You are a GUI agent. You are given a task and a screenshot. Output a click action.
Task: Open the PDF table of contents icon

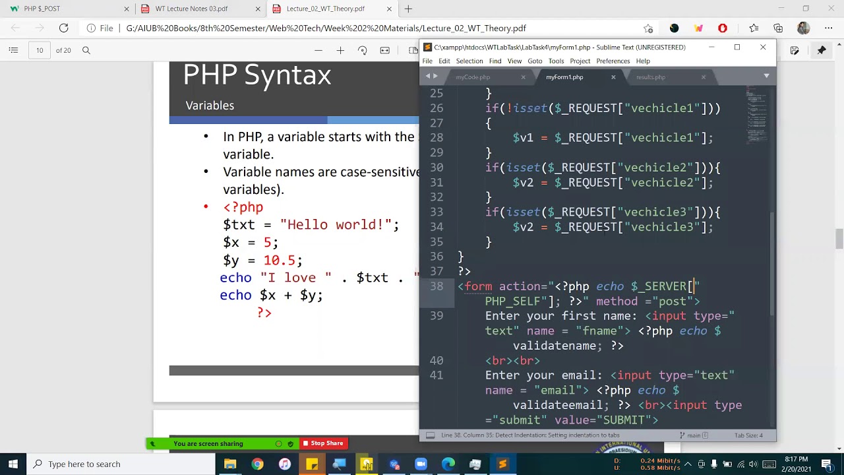coord(13,50)
